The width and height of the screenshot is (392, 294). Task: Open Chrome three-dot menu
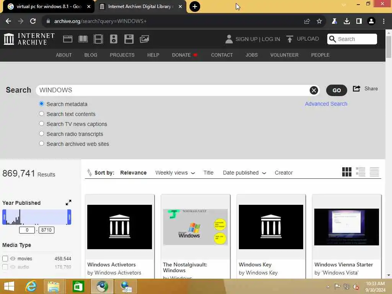pos(384,21)
